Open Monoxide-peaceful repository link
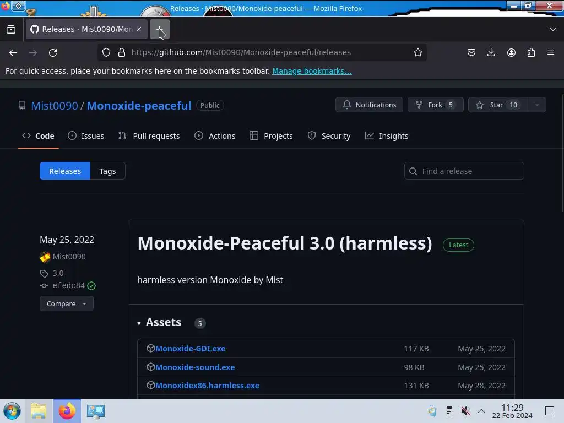 coord(139,105)
